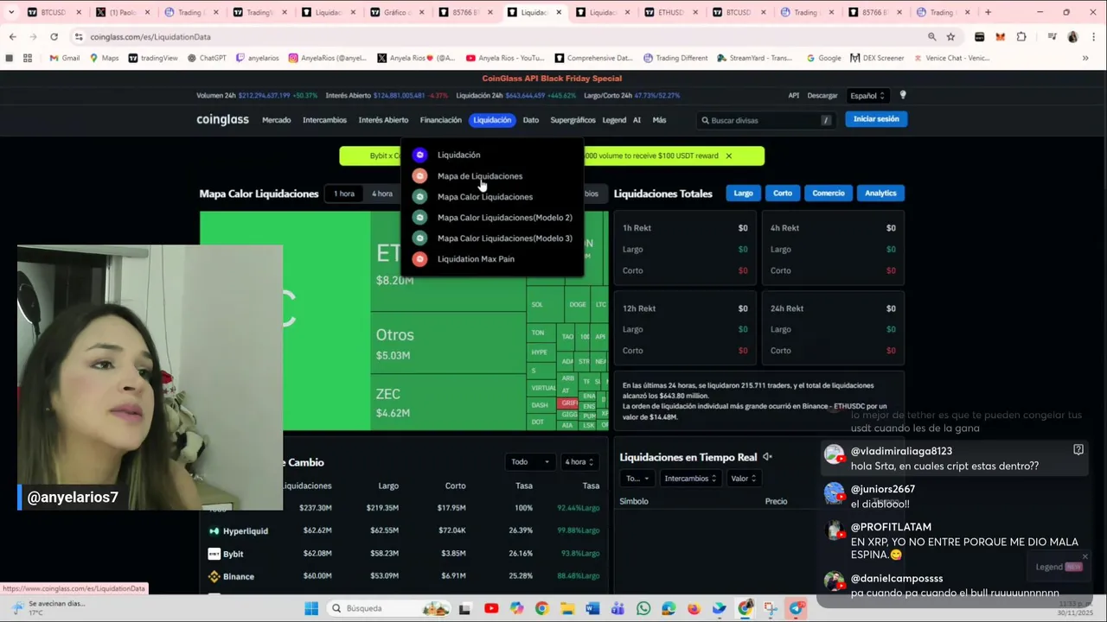Click the Hyperliquid exchange logo

tap(214, 530)
